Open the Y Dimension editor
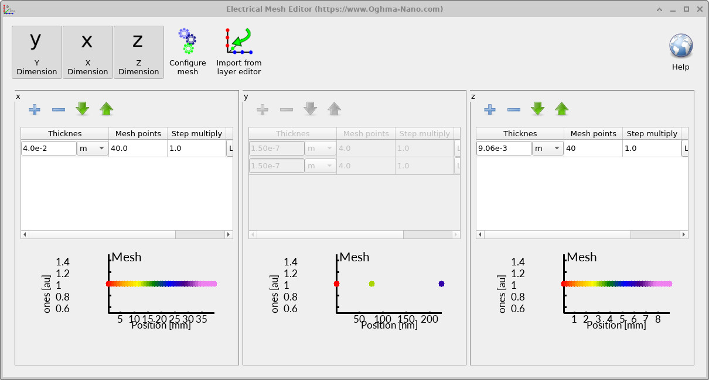Image resolution: width=709 pixels, height=380 pixels. 36,51
